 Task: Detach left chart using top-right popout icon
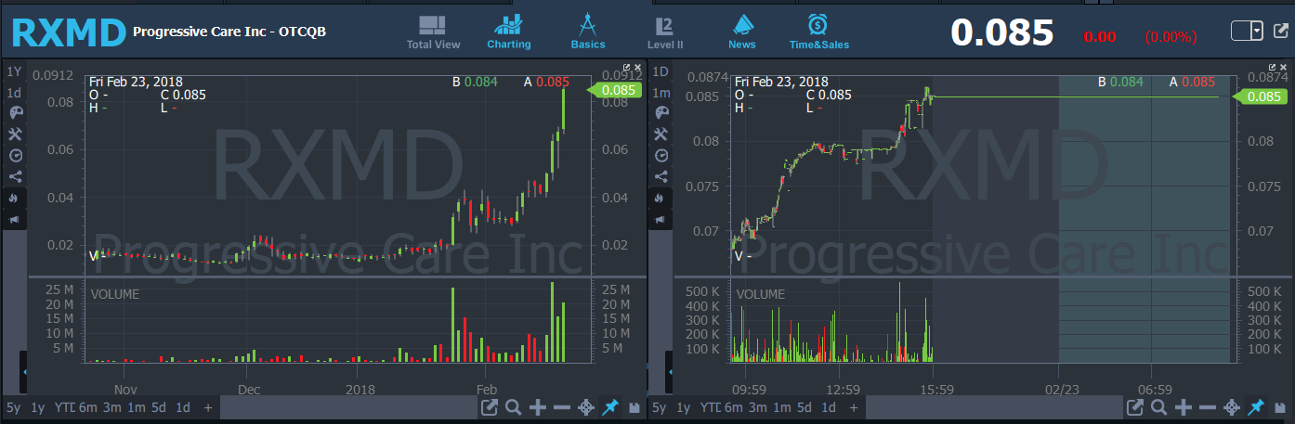point(626,68)
